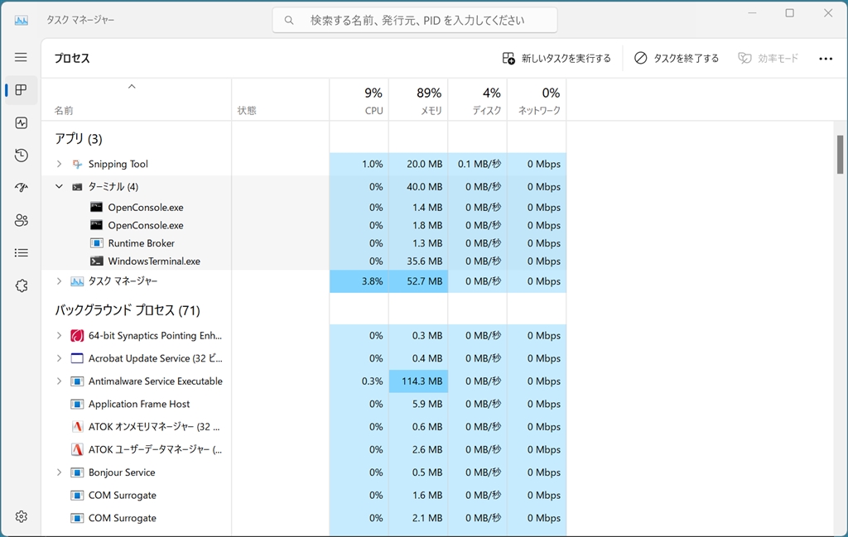Sort by the ネットワーク column header

pyautogui.click(x=537, y=100)
